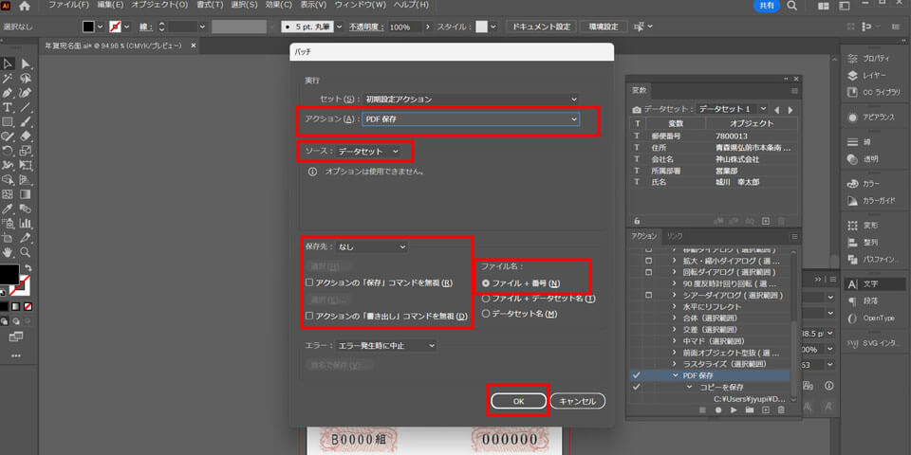The width and height of the screenshot is (911, 455).
Task: Select 'File + Data Set Name' radio option
Action: pyautogui.click(x=487, y=298)
